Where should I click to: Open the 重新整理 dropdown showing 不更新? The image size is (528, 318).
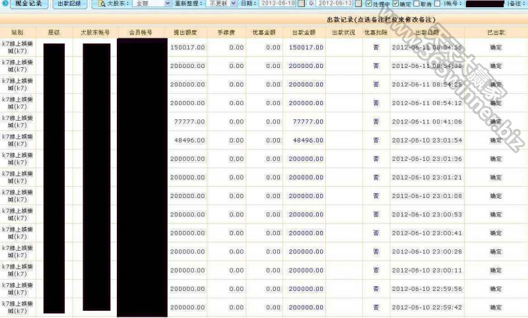(222, 4)
